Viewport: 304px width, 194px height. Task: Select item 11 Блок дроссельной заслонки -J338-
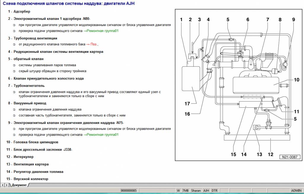click(x=43, y=150)
